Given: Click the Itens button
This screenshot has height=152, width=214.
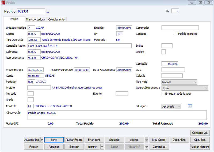Looking at the screenshot, I should [x=54, y=140].
